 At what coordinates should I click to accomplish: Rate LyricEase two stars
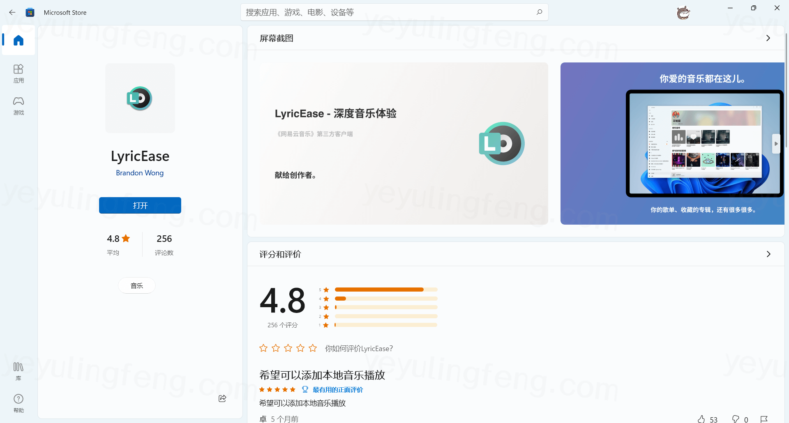click(276, 348)
